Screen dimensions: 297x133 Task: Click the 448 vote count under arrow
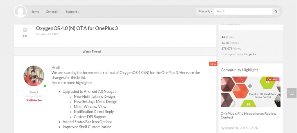(25, 36)
